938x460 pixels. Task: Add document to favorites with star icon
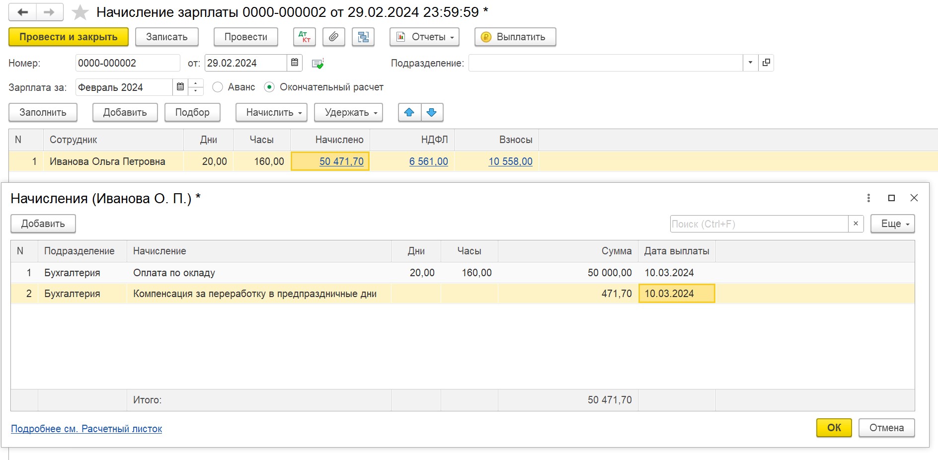[x=80, y=12]
